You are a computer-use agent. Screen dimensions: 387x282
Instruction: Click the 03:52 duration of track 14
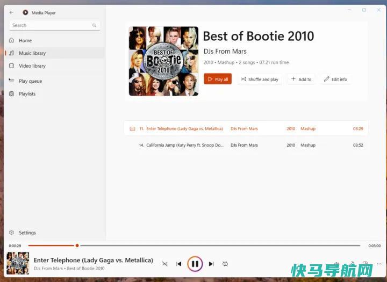pyautogui.click(x=358, y=145)
